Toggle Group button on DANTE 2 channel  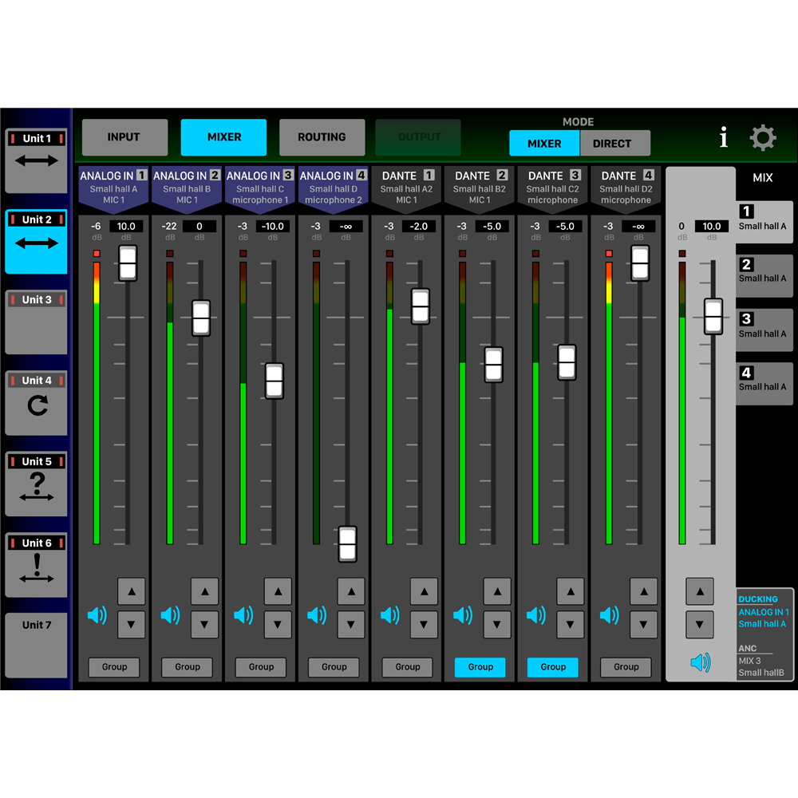point(480,667)
